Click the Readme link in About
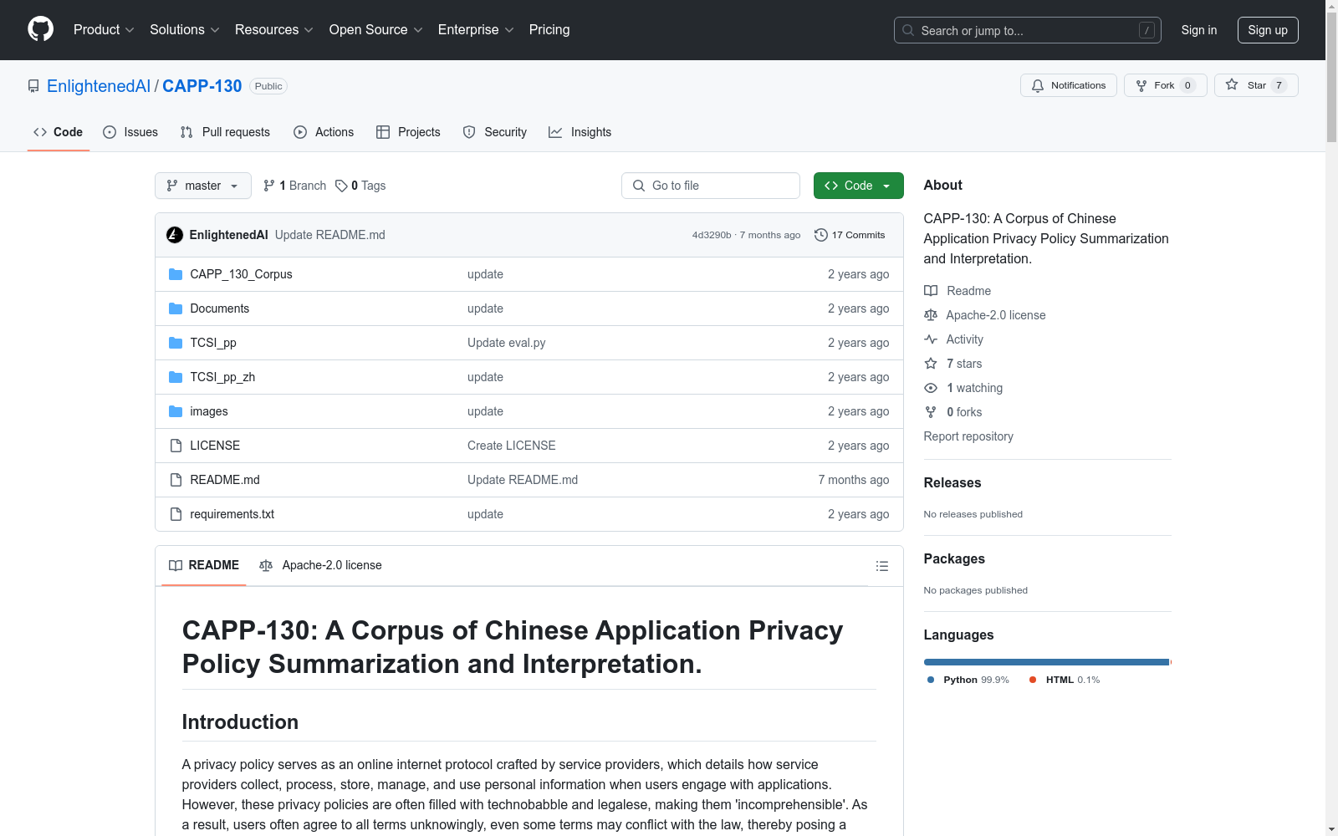This screenshot has width=1338, height=836. (958, 291)
